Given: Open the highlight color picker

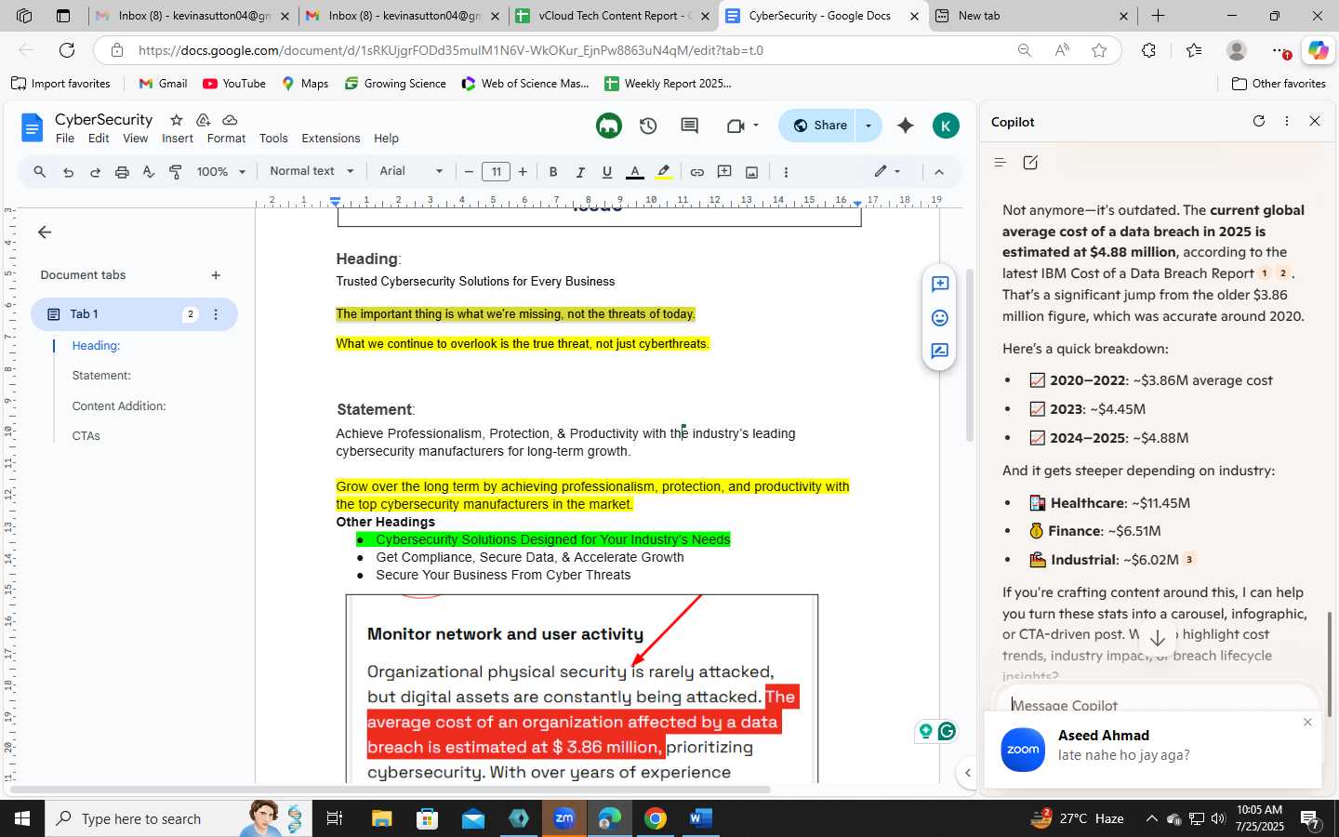Looking at the screenshot, I should pyautogui.click(x=664, y=172).
